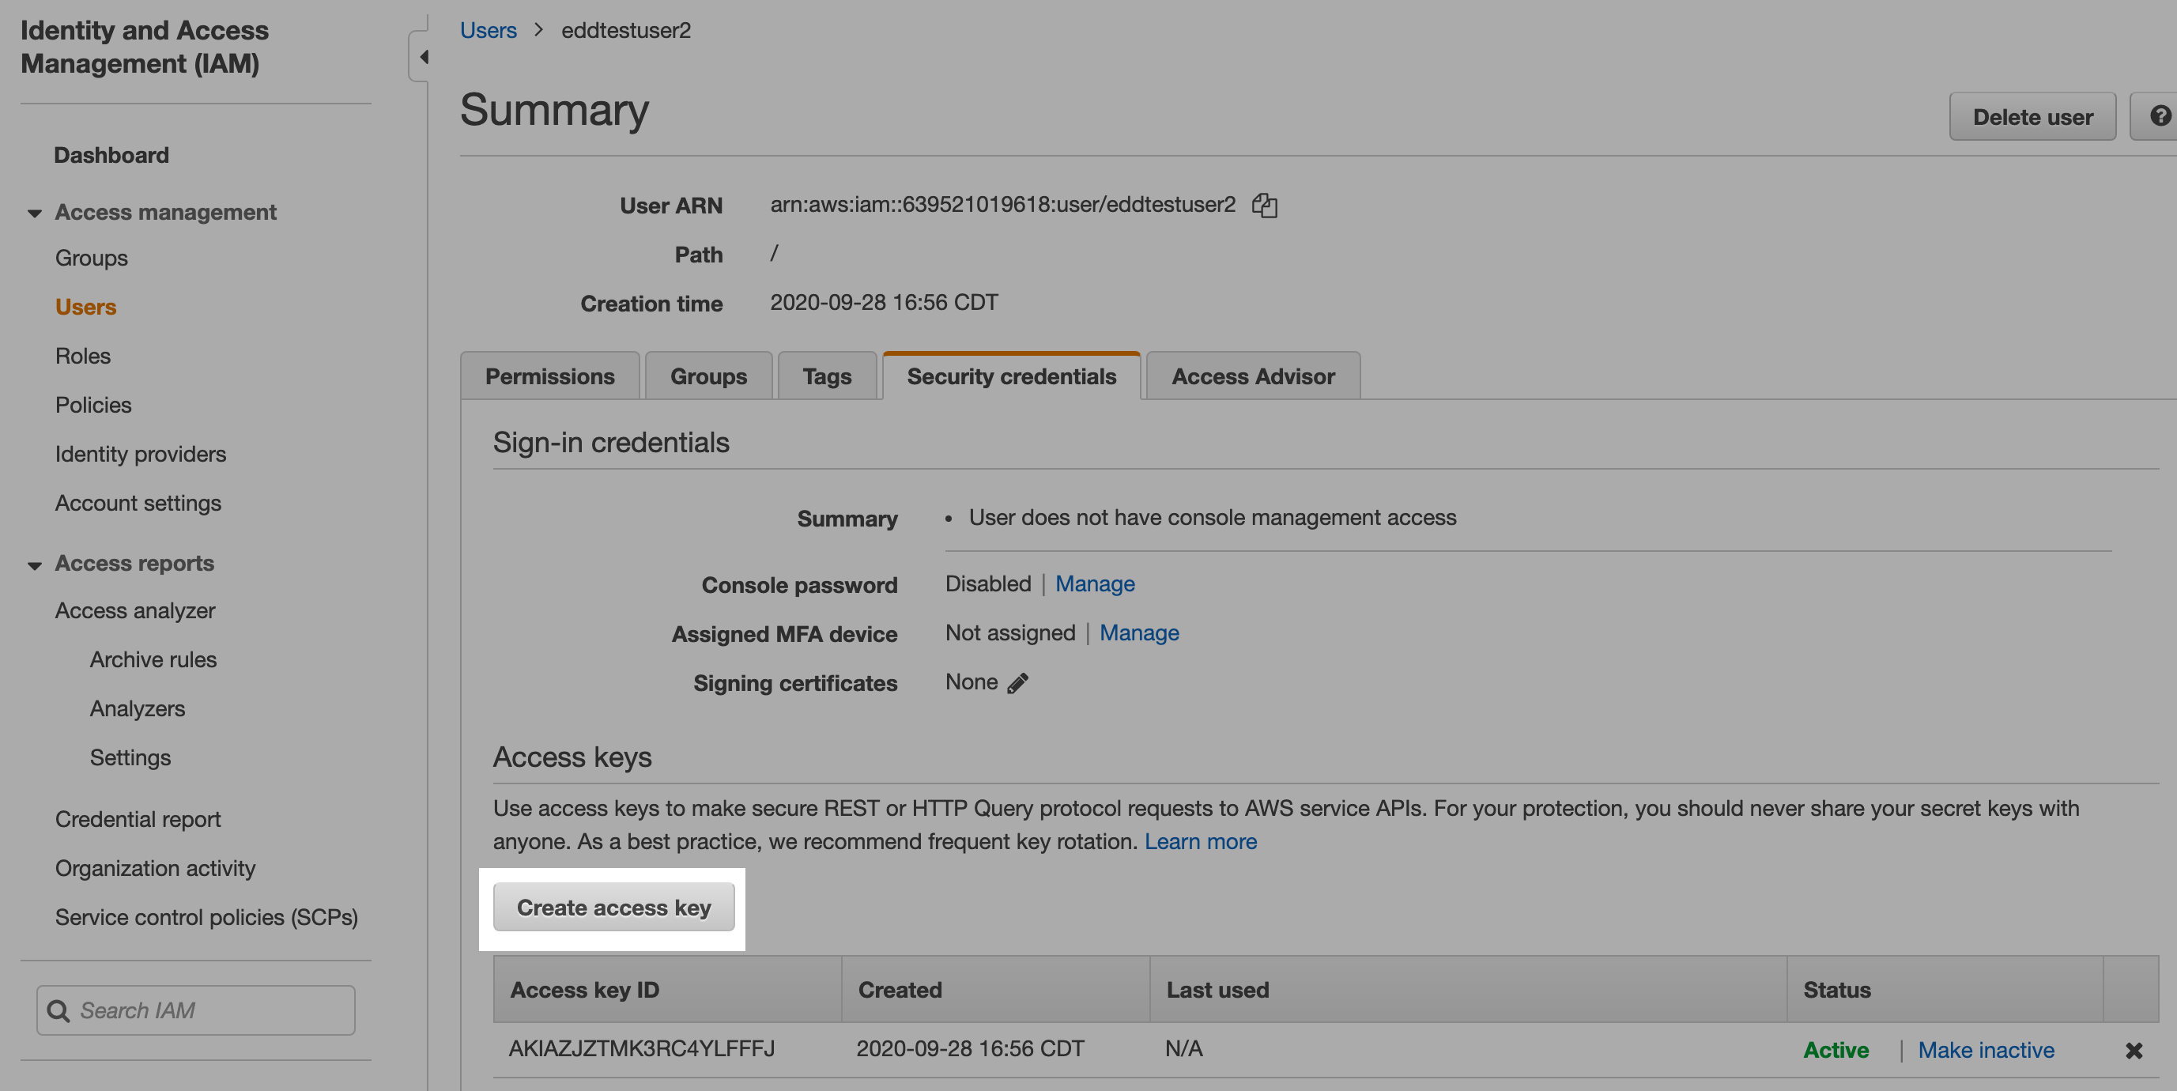
Task: Select the Tags tab
Action: point(827,376)
